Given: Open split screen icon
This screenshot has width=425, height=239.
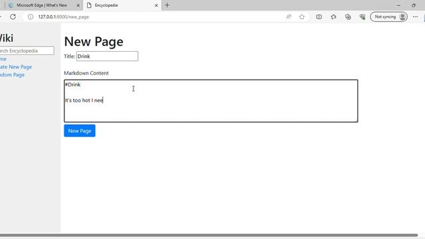Looking at the screenshot, I should point(319,17).
